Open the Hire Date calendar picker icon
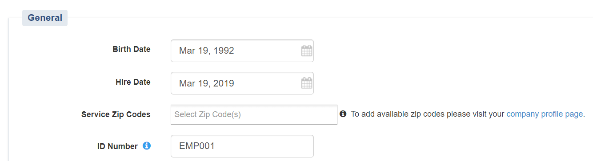 (307, 83)
